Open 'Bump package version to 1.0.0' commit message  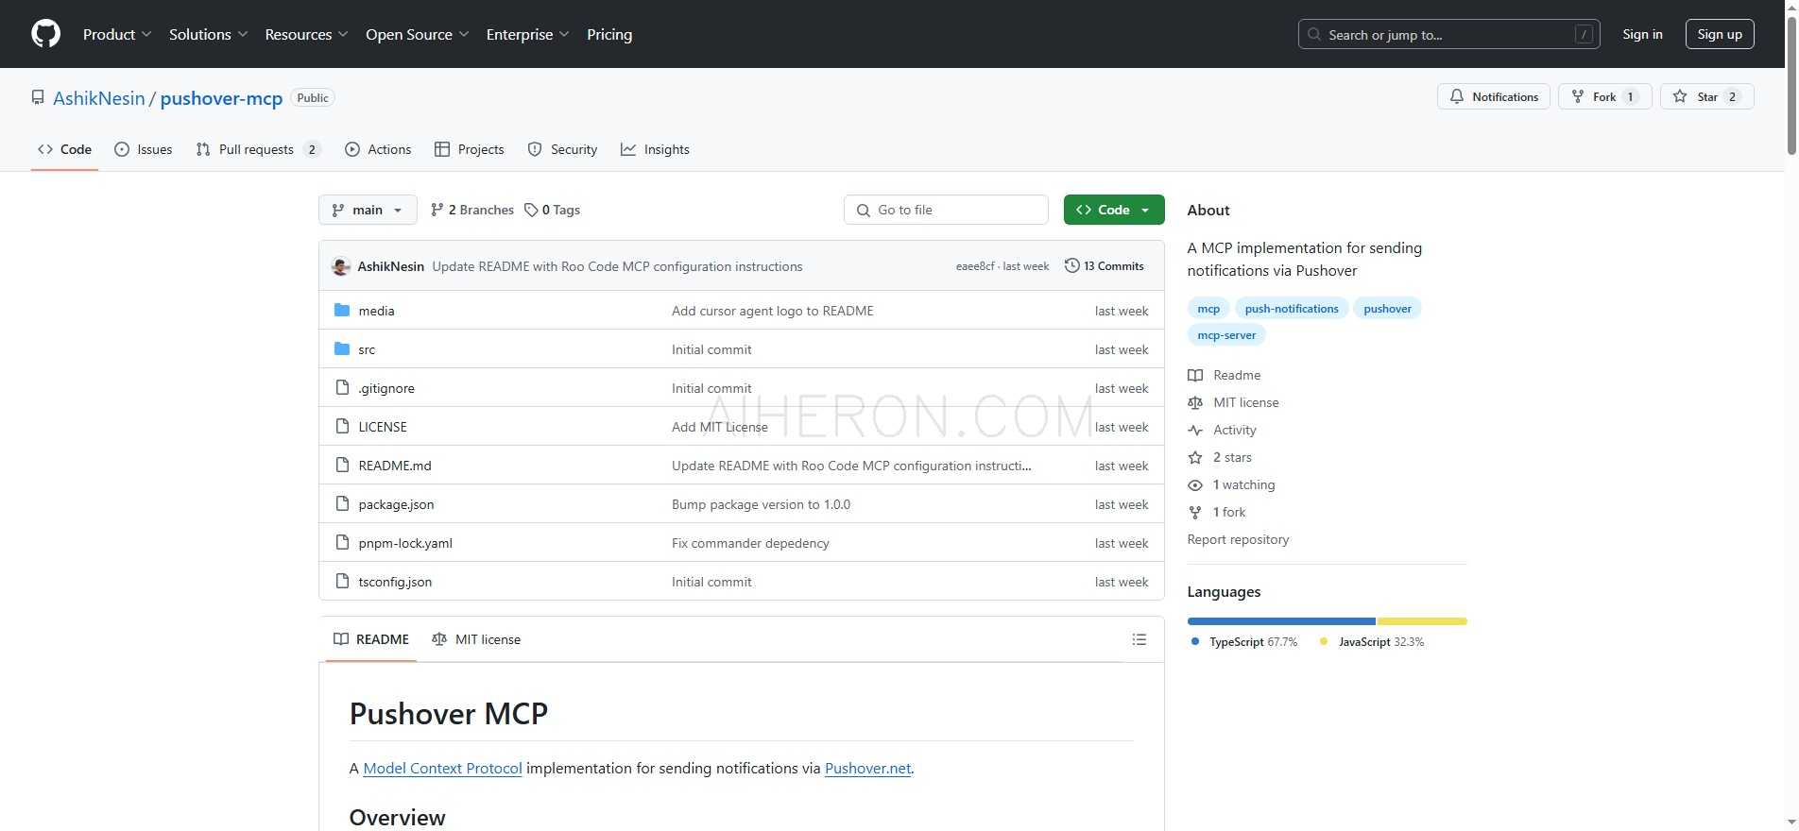761,504
